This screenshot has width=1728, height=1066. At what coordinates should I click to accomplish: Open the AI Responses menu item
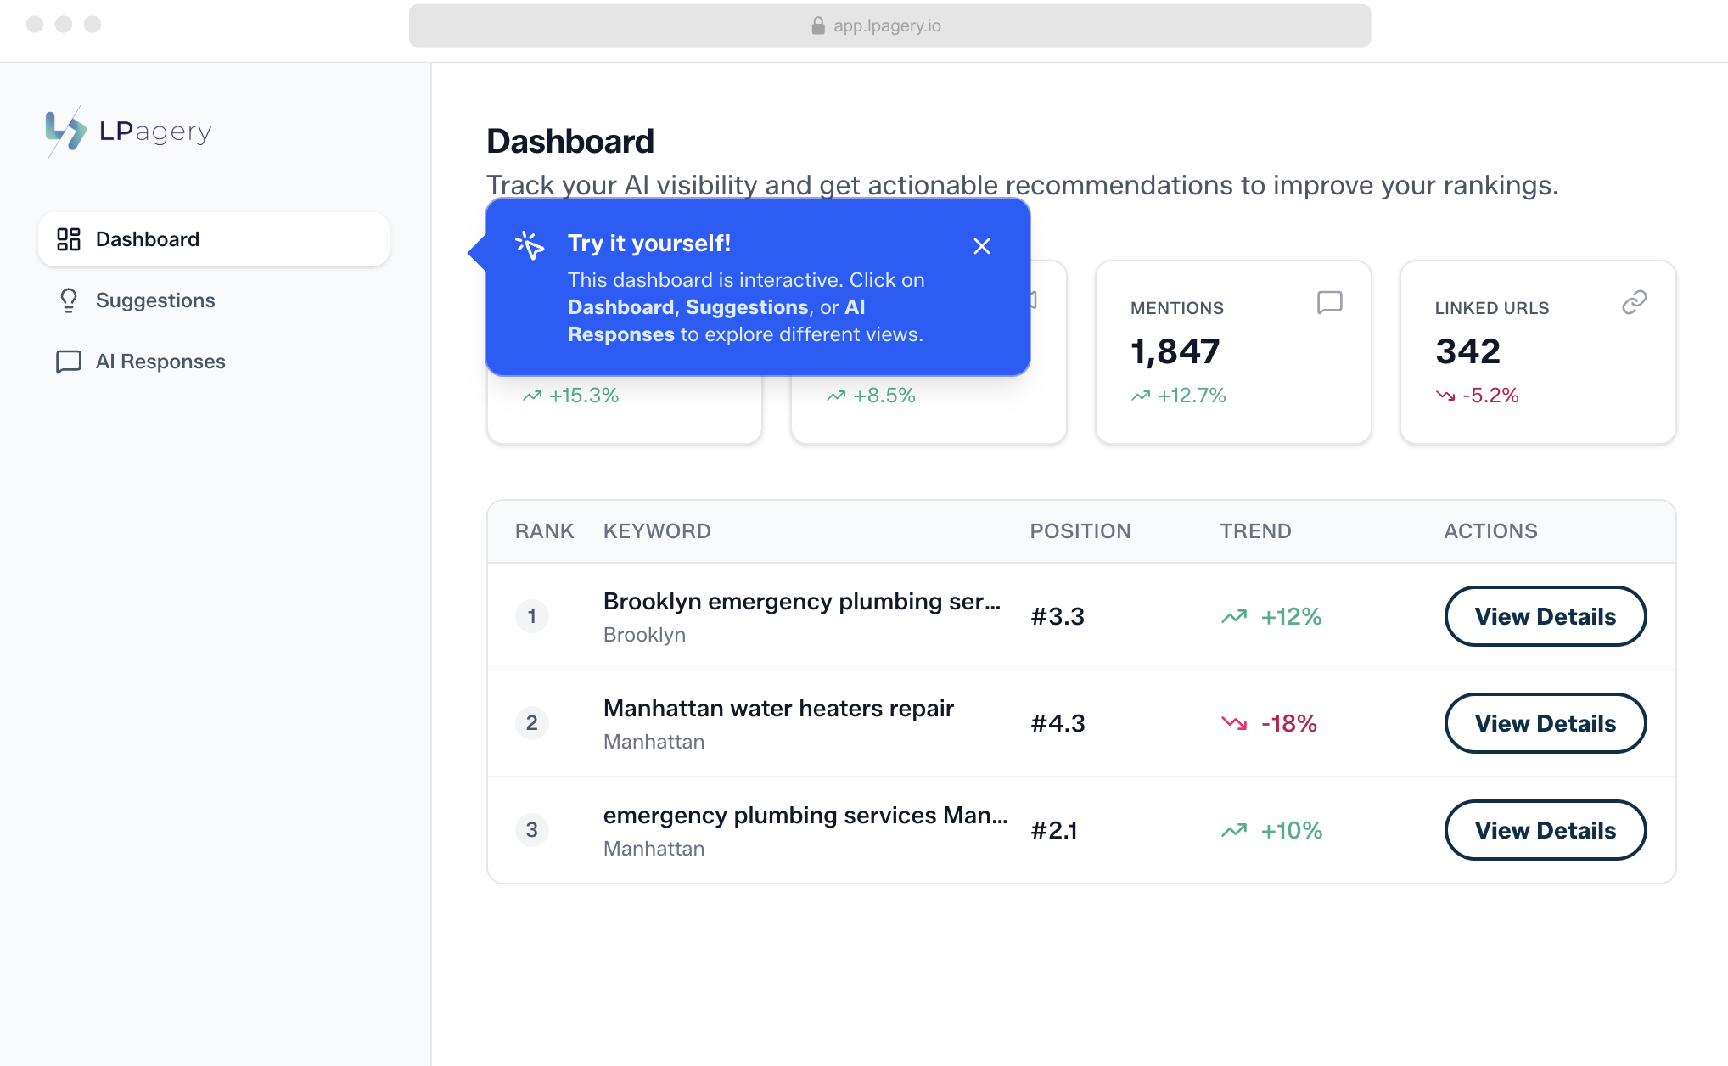(x=160, y=362)
